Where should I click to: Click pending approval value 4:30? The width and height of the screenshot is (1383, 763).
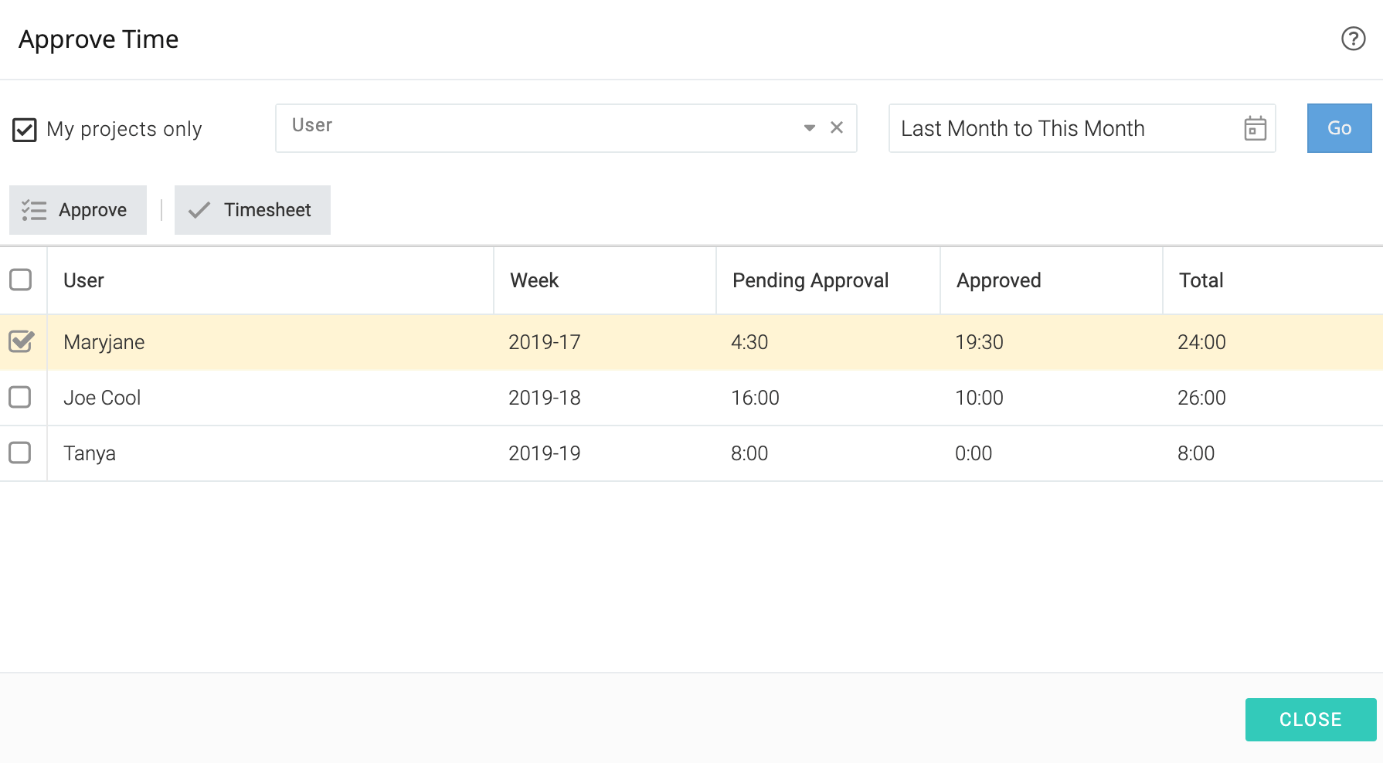point(749,342)
